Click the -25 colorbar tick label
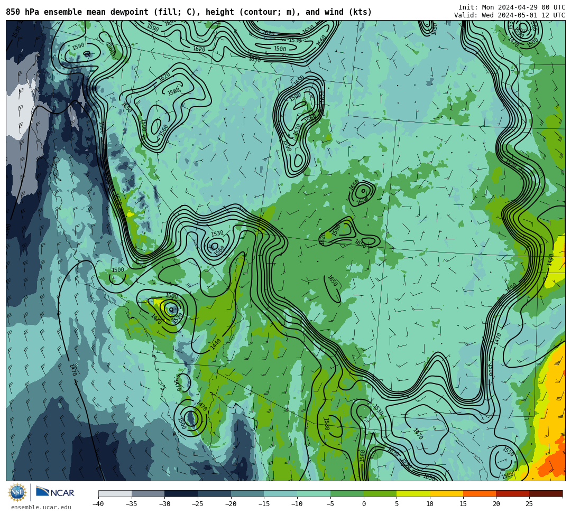Image resolution: width=571 pixels, height=514 pixels. tap(197, 504)
